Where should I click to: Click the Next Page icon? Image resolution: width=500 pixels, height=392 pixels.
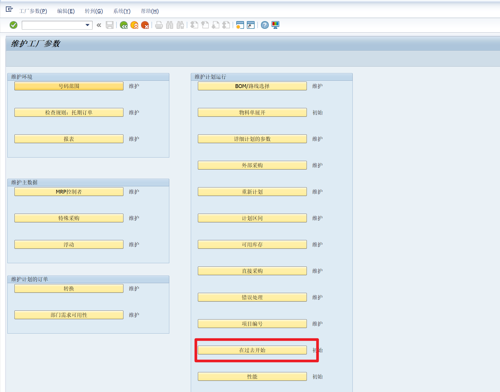click(x=215, y=25)
